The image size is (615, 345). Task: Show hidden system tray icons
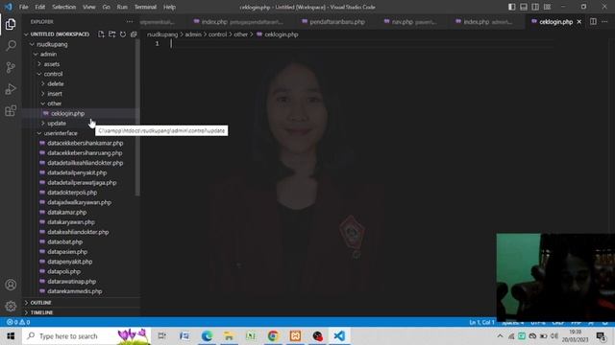pos(500,336)
